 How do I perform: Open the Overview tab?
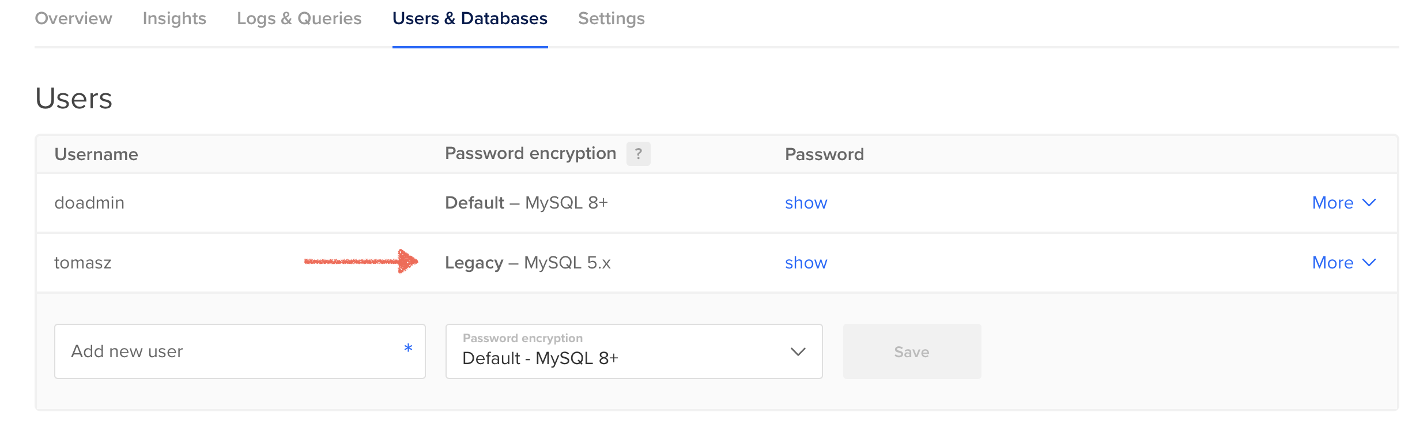point(73,18)
